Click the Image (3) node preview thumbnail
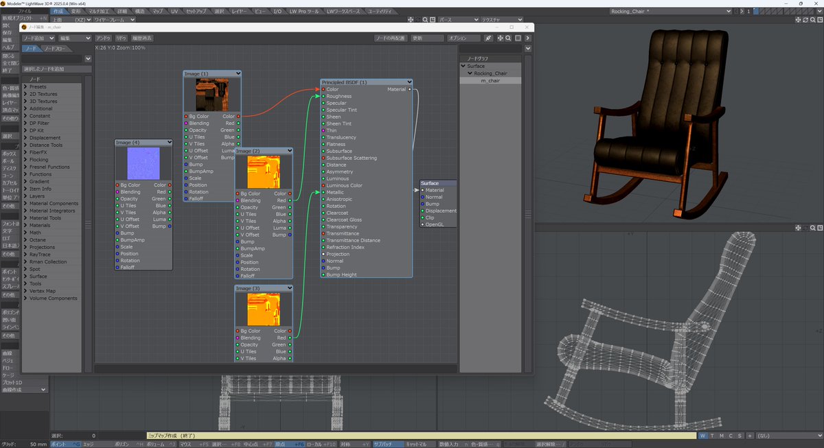824x448 pixels. pyautogui.click(x=264, y=309)
